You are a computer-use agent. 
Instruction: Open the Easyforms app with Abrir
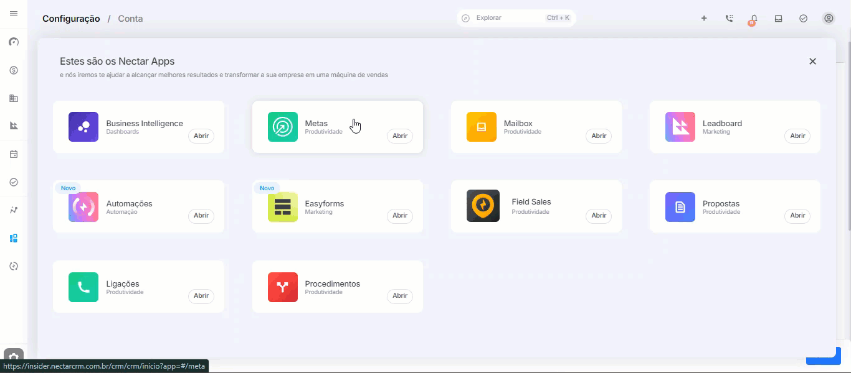coord(400,216)
